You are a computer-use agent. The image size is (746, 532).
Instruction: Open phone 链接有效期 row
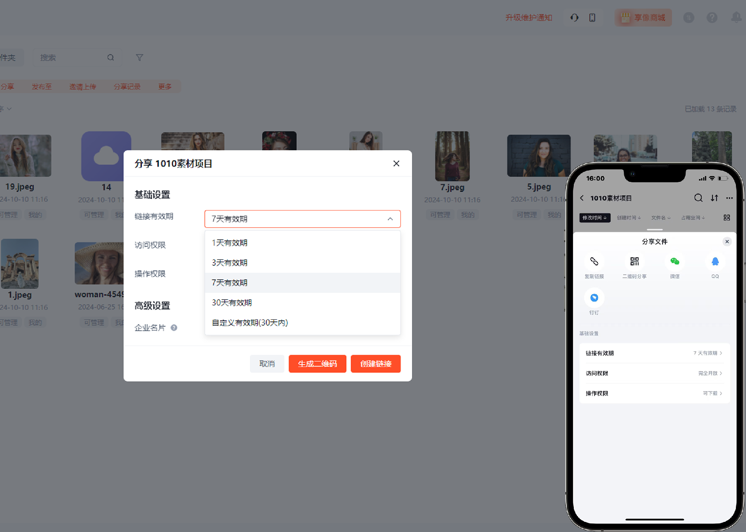[654, 353]
